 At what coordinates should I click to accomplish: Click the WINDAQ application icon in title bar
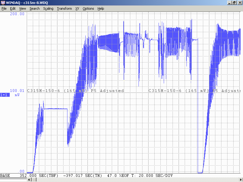[x=3, y=3]
